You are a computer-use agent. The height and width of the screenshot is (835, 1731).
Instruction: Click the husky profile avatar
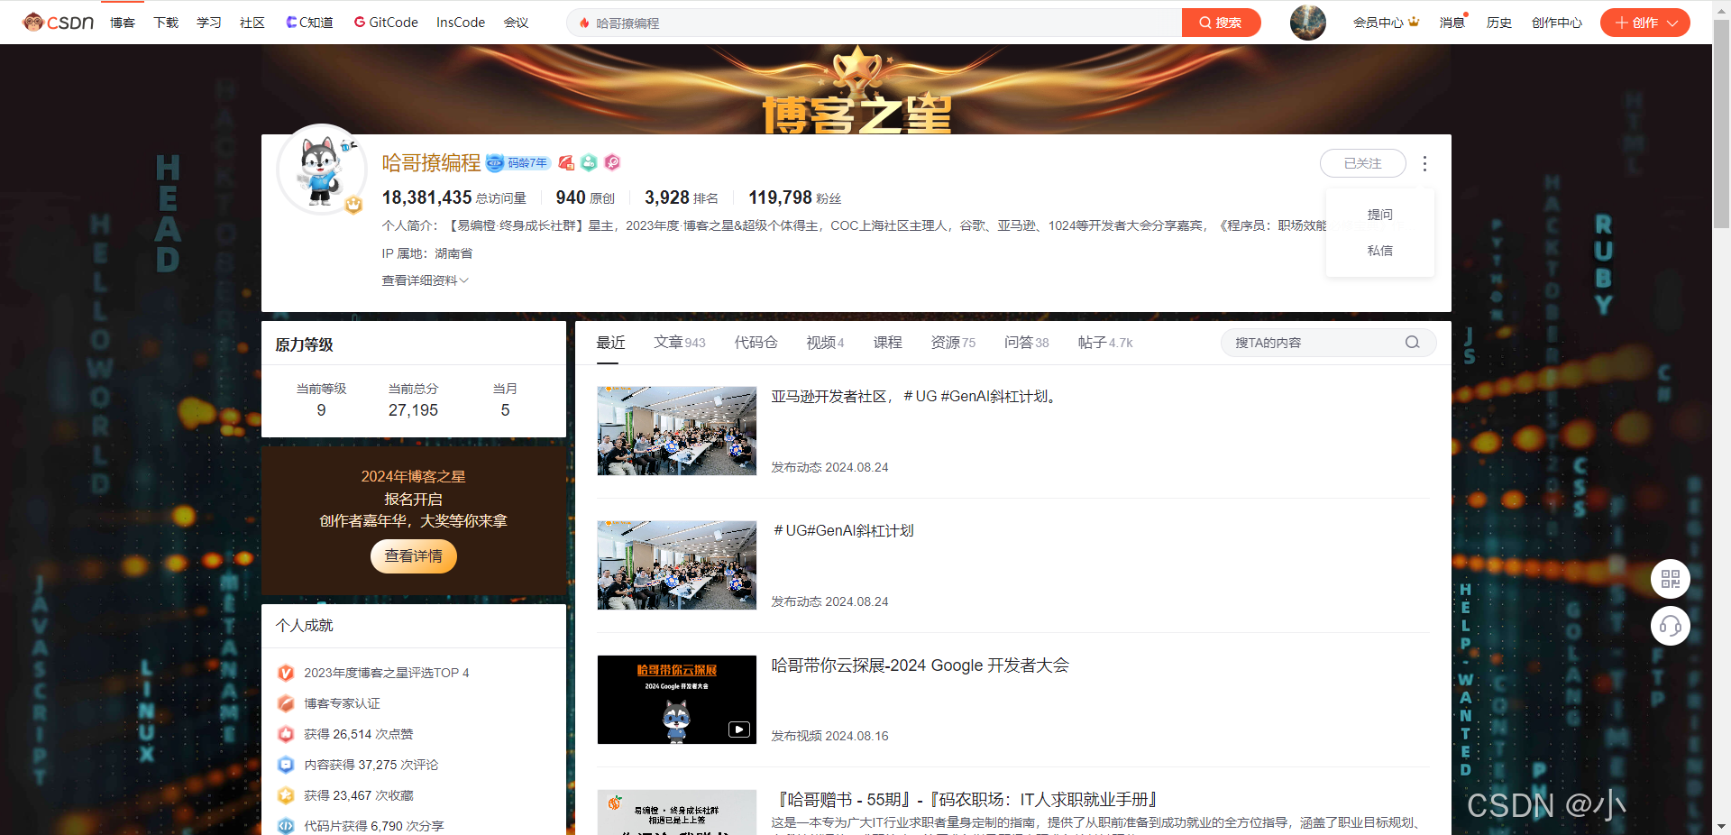pos(321,169)
